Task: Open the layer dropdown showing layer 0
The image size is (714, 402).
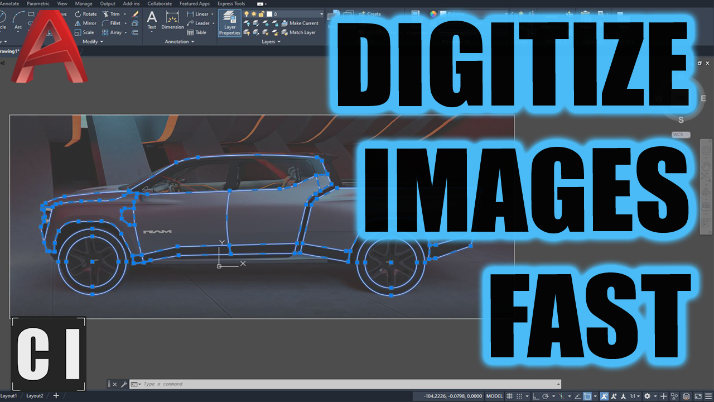Action: click(321, 14)
